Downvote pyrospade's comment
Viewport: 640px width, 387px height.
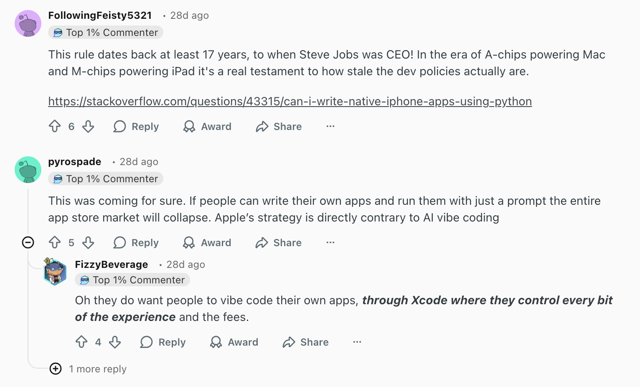[88, 242]
